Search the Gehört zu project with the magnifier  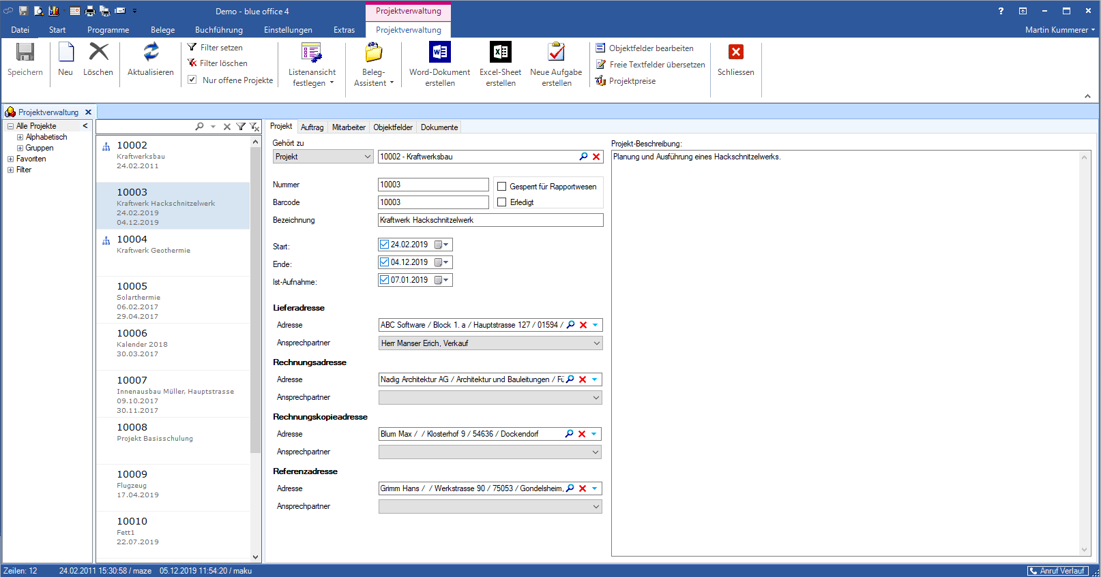[583, 157]
